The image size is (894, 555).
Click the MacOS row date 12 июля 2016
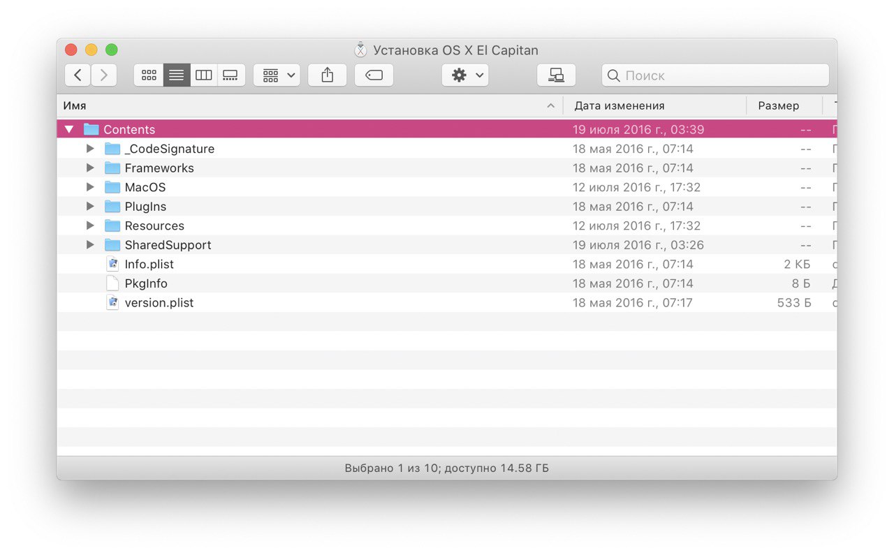[x=636, y=187]
